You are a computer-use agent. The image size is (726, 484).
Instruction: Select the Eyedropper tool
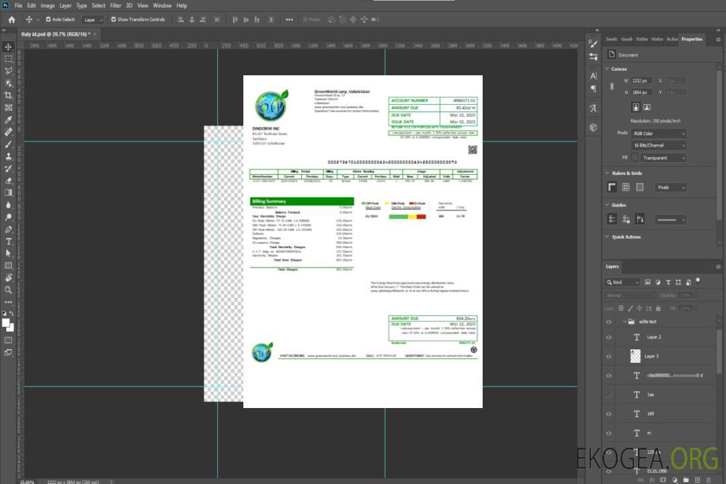pyautogui.click(x=8, y=120)
